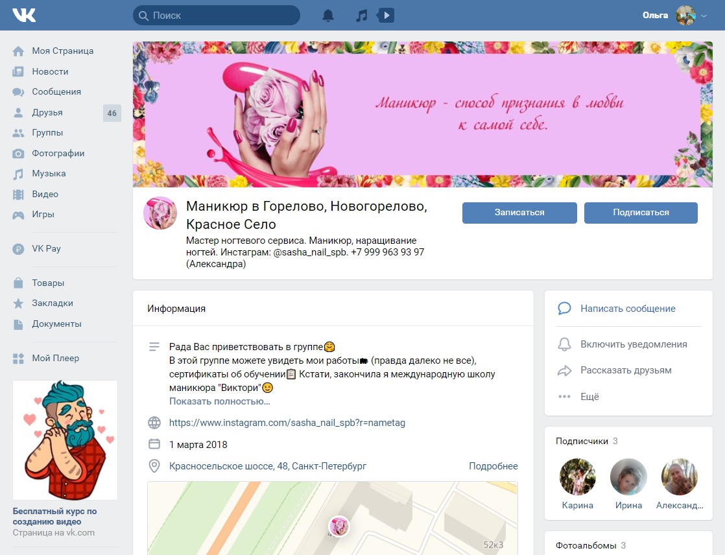Click Рассказать друзьям
725x555 pixels.
pos(626,371)
